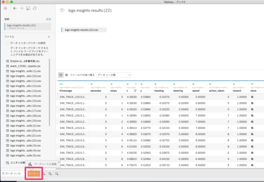Select the logs-insights-results (22) connection in sidebar

28,26
